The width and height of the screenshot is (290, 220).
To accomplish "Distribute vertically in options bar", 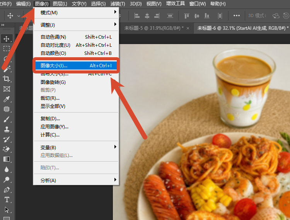I will pyautogui.click(x=170, y=16).
